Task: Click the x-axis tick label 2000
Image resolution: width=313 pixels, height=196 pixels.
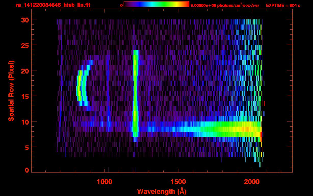Action: pyautogui.click(x=252, y=182)
